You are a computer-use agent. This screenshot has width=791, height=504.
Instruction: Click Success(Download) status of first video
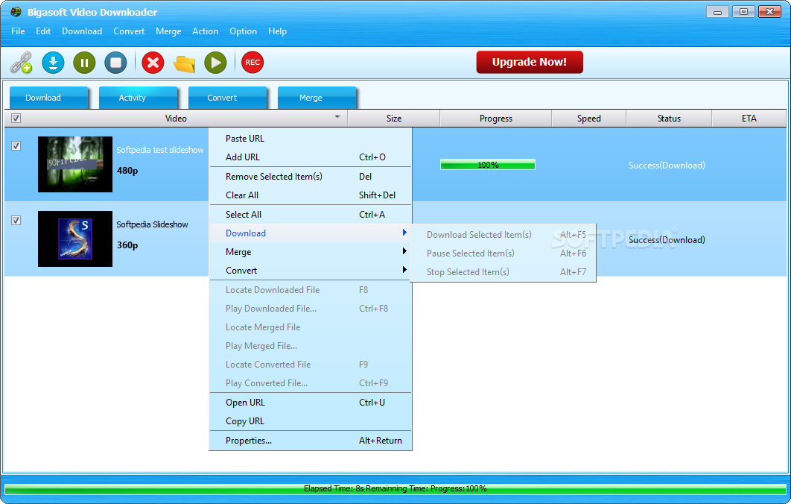(x=667, y=165)
